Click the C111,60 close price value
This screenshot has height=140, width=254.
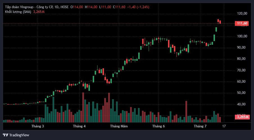119,7
